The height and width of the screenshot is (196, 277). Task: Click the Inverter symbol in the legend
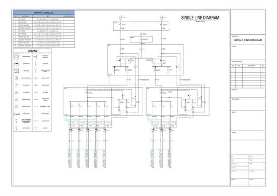pos(16,71)
